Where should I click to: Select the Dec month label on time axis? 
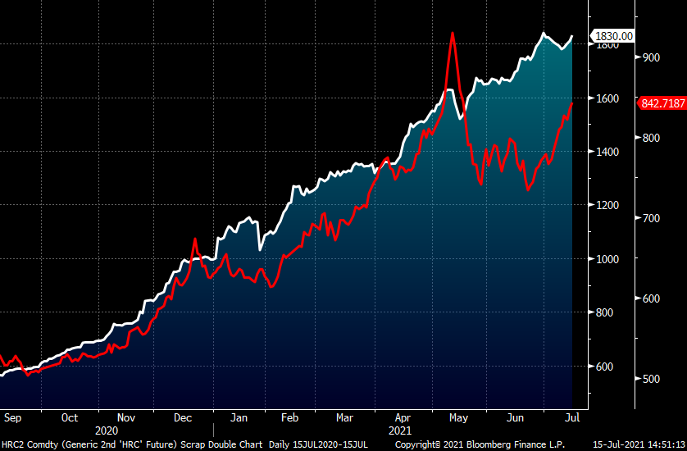point(184,417)
